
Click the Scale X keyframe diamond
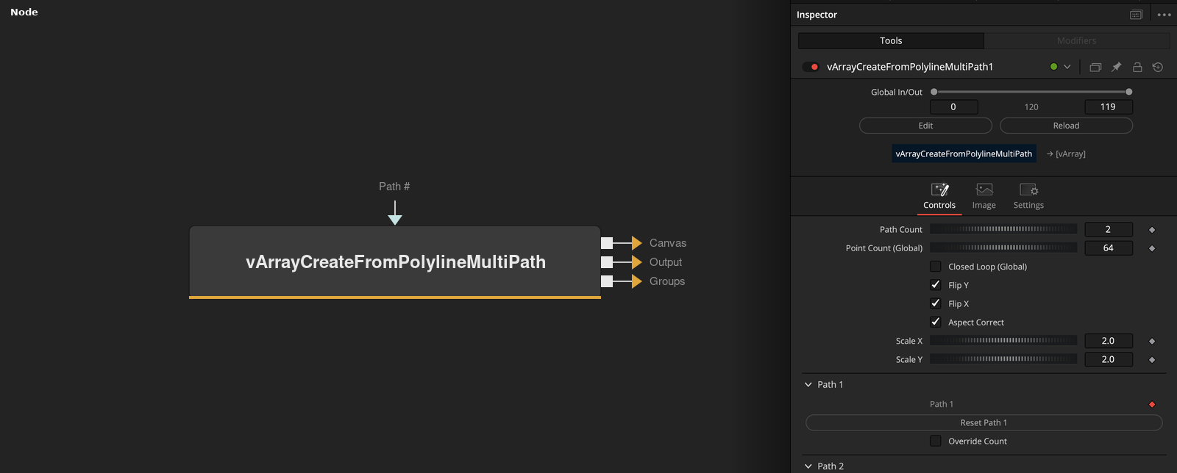tap(1152, 341)
